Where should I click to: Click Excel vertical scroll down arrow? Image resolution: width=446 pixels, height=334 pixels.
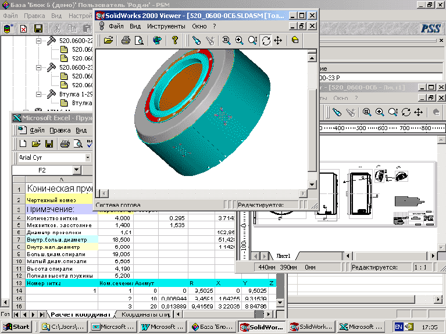click(280, 303)
